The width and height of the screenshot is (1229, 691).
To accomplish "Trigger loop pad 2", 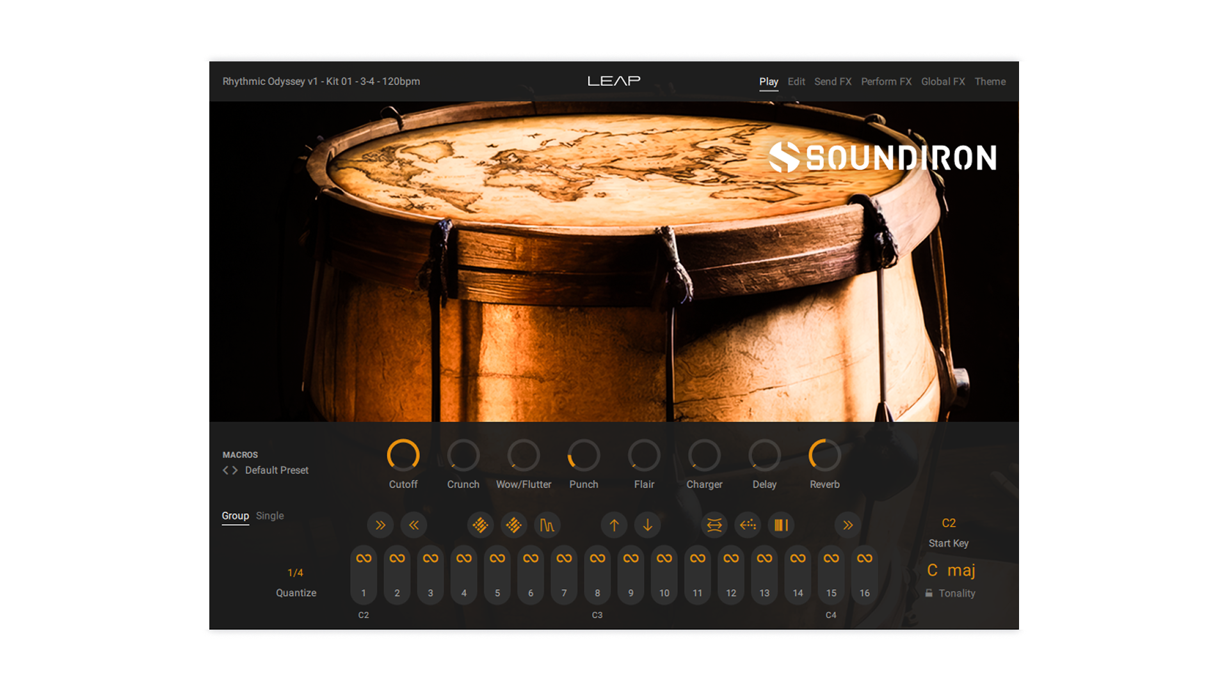I will point(397,575).
